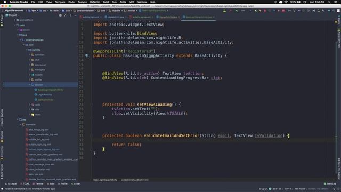The image size is (341, 192).
Task: Switch to the SignupActivity.java editor tab
Action: (168, 17)
